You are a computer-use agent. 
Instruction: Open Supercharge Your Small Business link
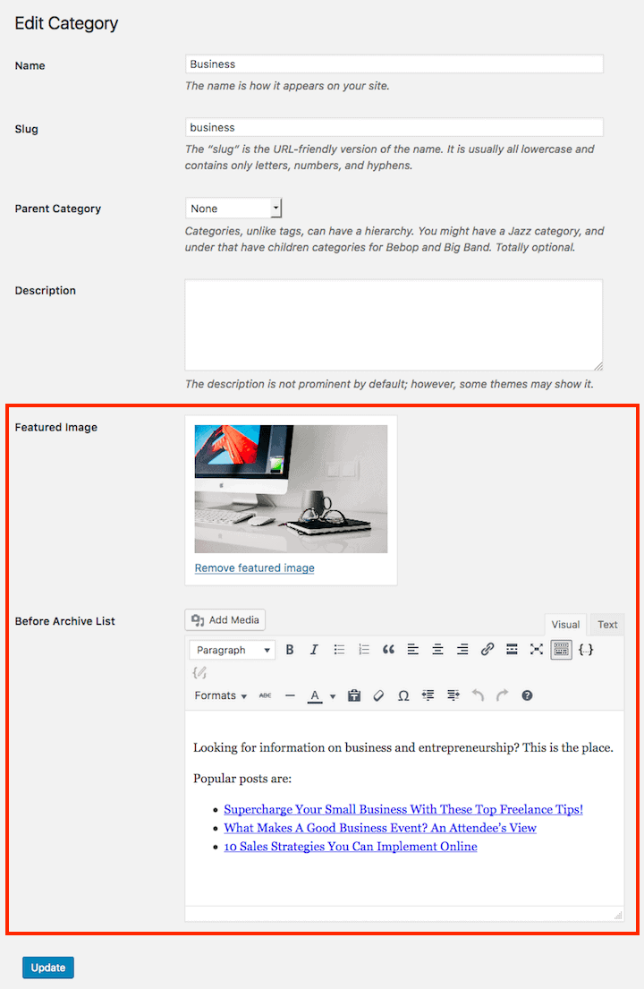pyautogui.click(x=403, y=809)
